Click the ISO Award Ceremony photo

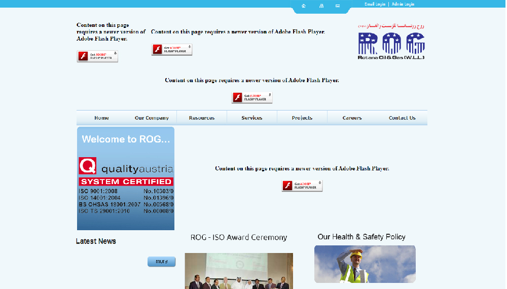point(239,271)
